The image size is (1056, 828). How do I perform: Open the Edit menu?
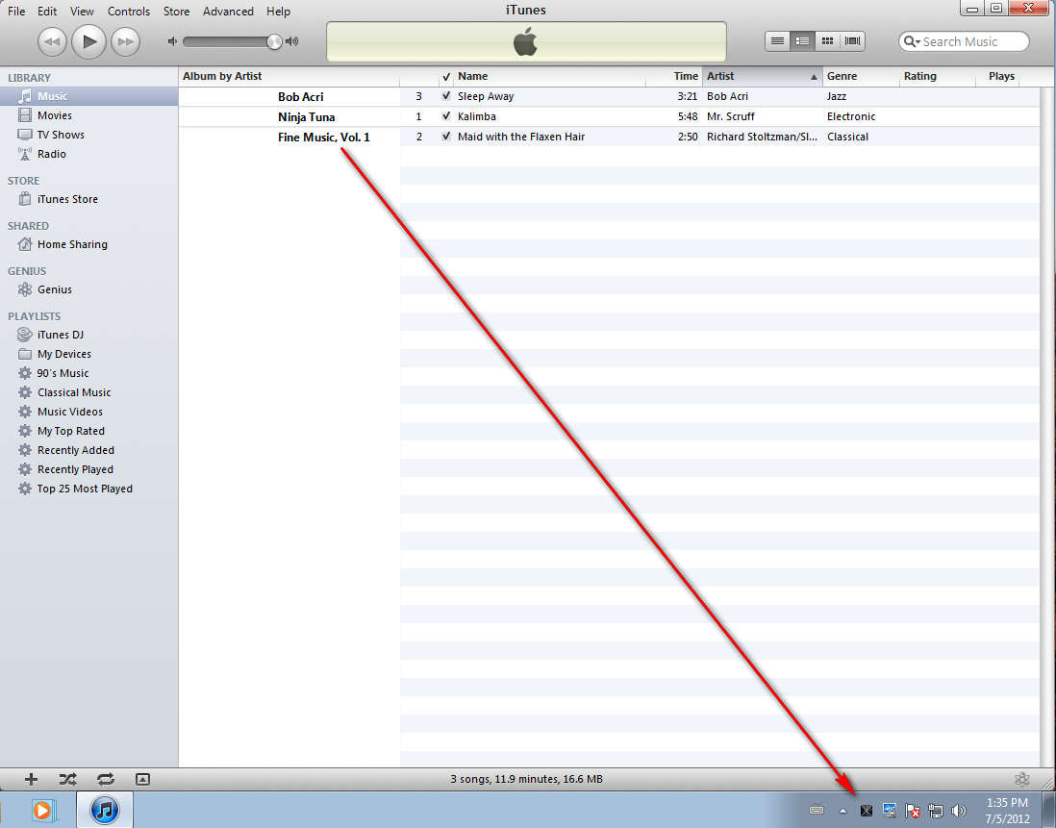[47, 12]
